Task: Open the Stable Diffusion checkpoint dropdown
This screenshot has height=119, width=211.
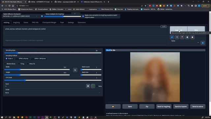Action: click(x=20, y=16)
